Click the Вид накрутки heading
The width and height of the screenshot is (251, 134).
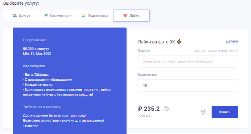[34, 66]
